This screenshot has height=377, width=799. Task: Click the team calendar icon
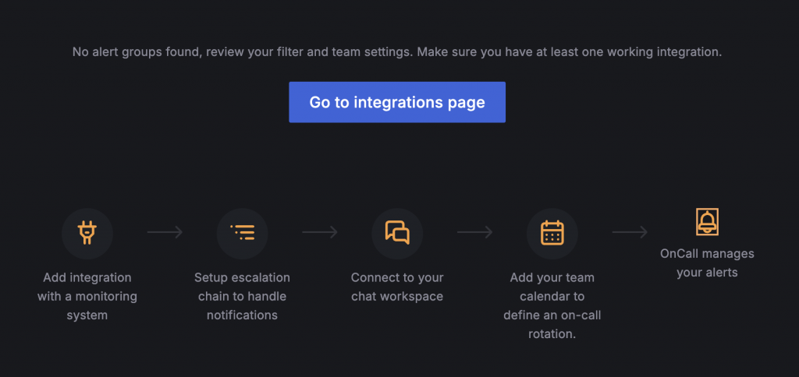coord(552,233)
